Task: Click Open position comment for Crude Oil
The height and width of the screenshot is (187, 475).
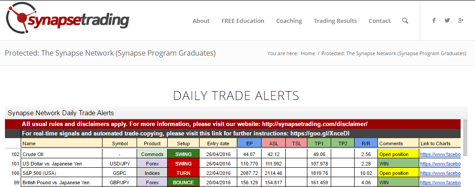Action: click(398, 154)
